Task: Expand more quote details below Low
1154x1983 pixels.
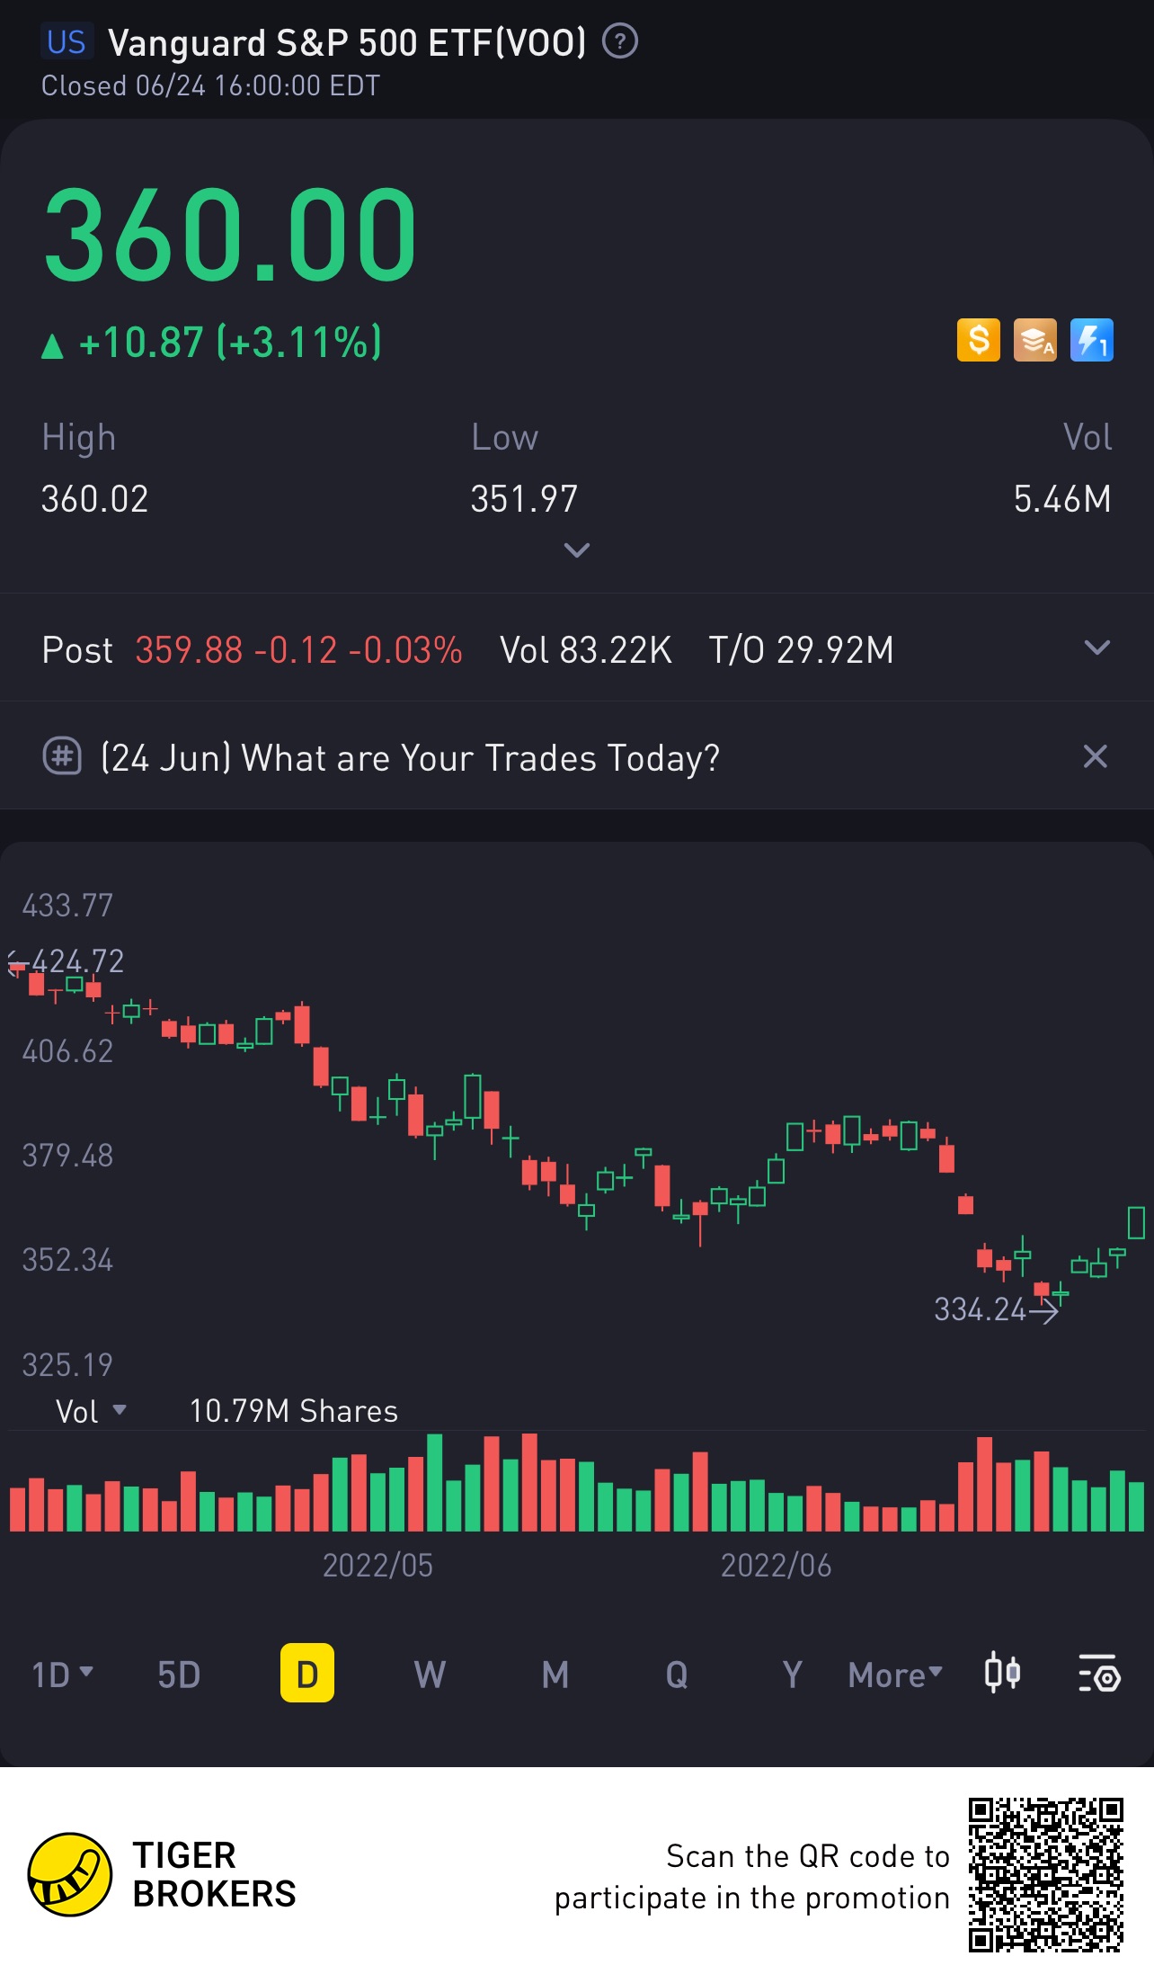Action: (x=576, y=549)
